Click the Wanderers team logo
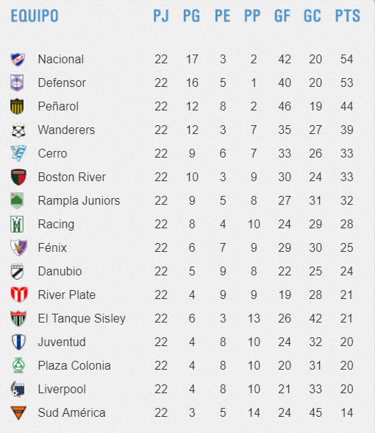This screenshot has height=433, width=375. click(18, 130)
